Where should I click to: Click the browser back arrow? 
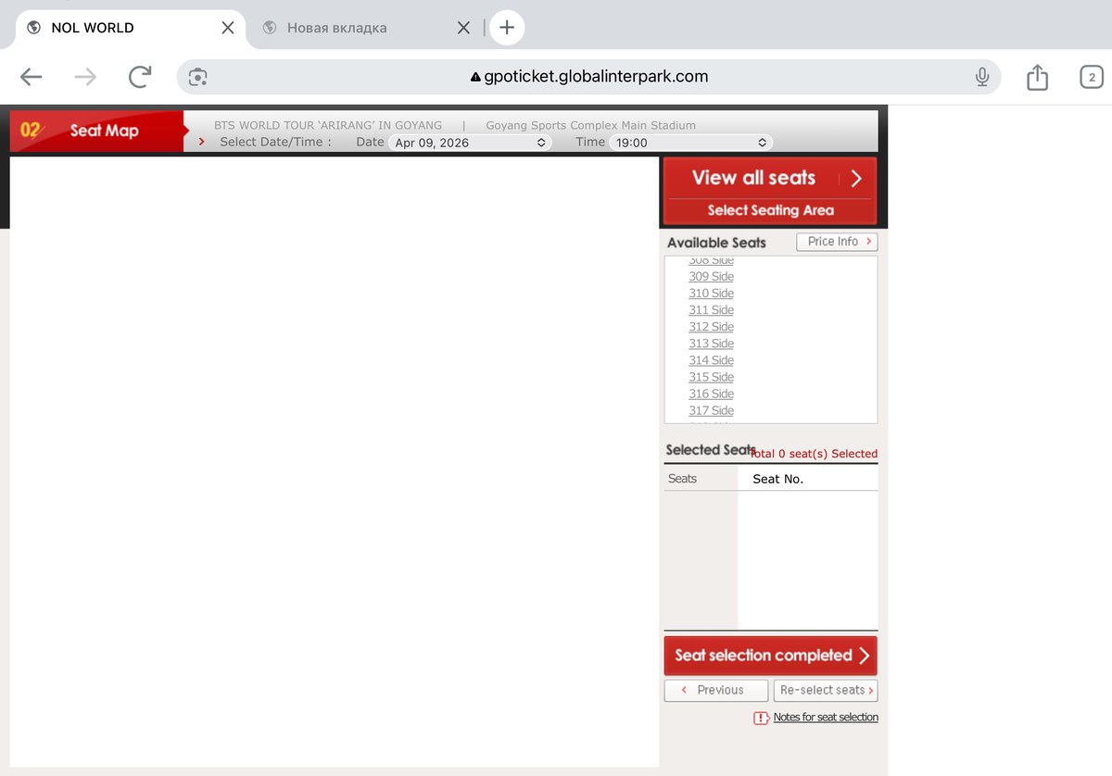31,77
